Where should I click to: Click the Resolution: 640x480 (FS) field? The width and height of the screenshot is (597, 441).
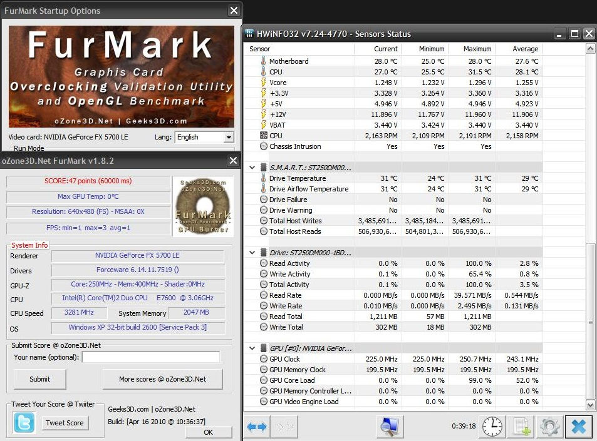(x=88, y=212)
